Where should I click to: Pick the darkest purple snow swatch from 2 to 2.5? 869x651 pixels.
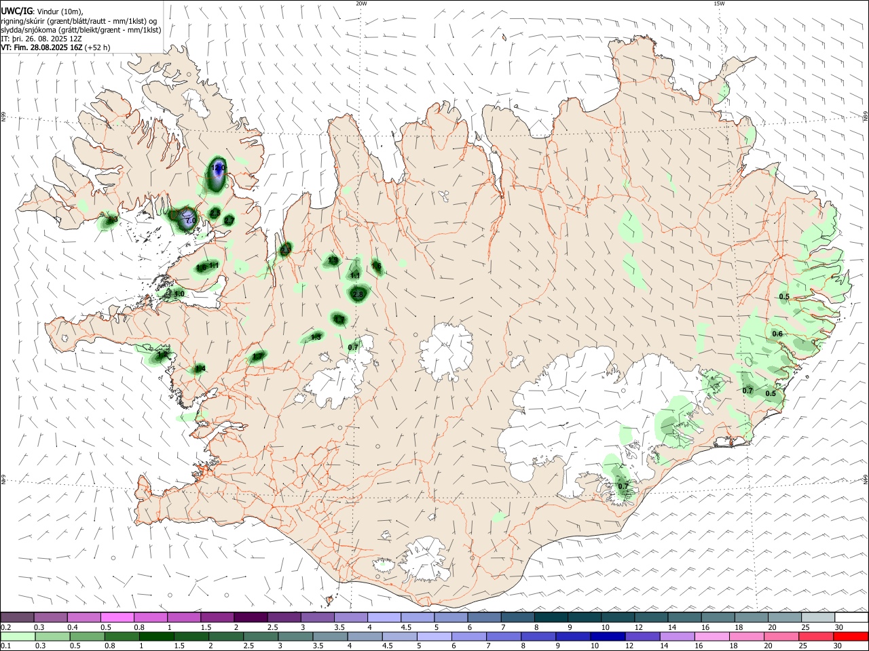click(251, 617)
